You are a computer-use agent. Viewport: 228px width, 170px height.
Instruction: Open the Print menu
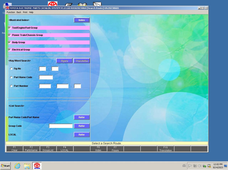click(25, 12)
